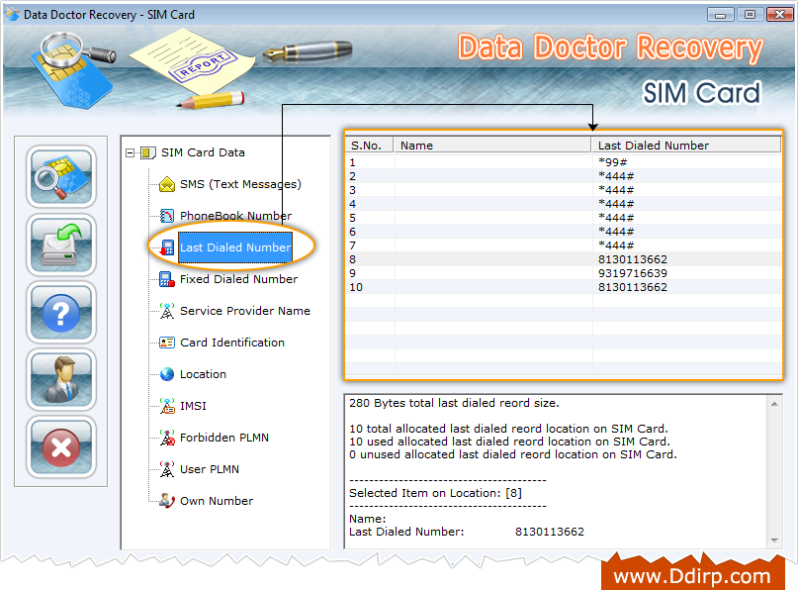Click the save recovered data drive icon
The width and height of the screenshot is (798, 590).
61,246
